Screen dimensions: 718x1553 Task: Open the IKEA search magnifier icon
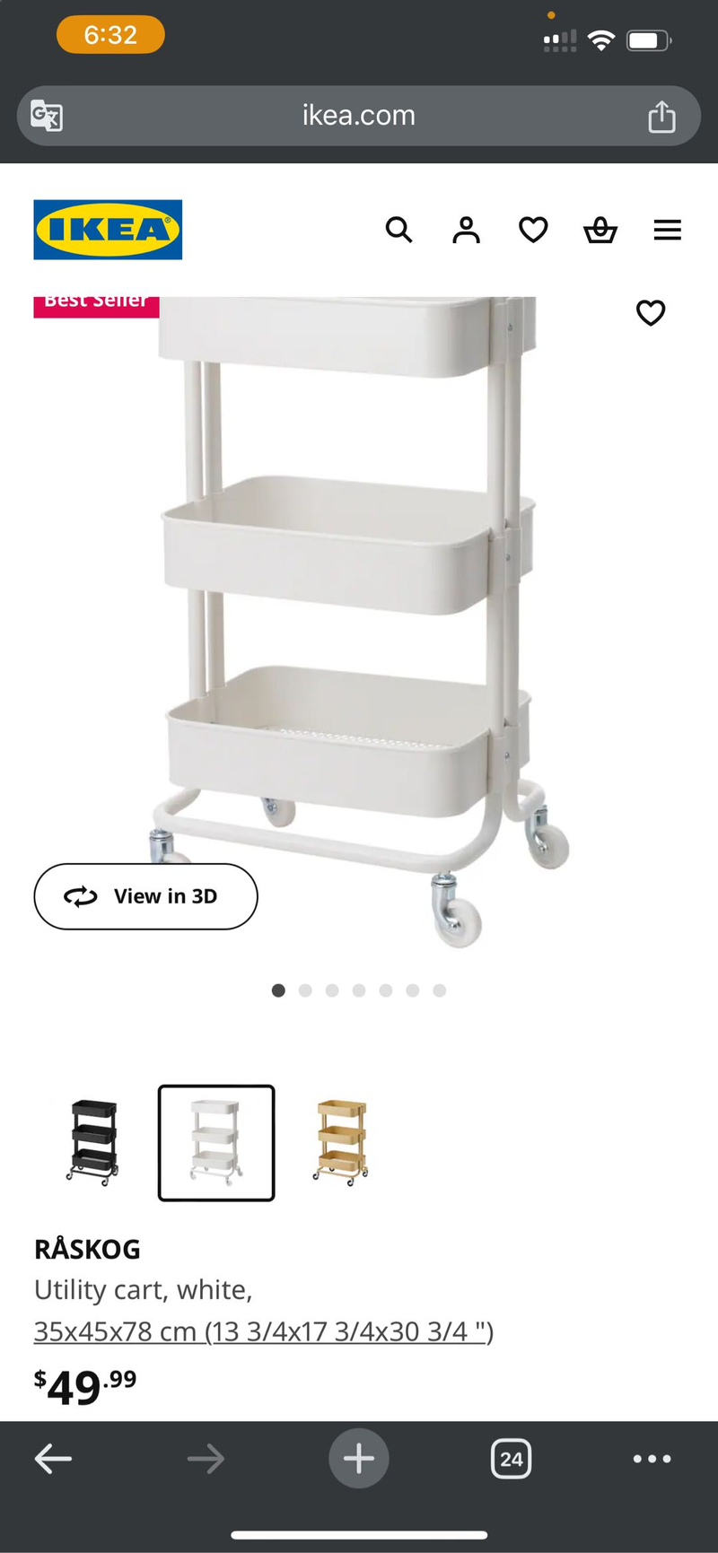point(398,231)
